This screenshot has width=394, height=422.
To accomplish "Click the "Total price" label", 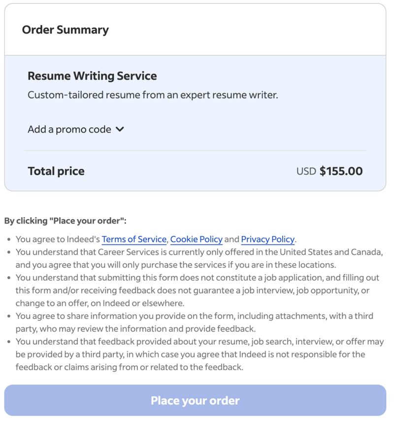I will [56, 171].
